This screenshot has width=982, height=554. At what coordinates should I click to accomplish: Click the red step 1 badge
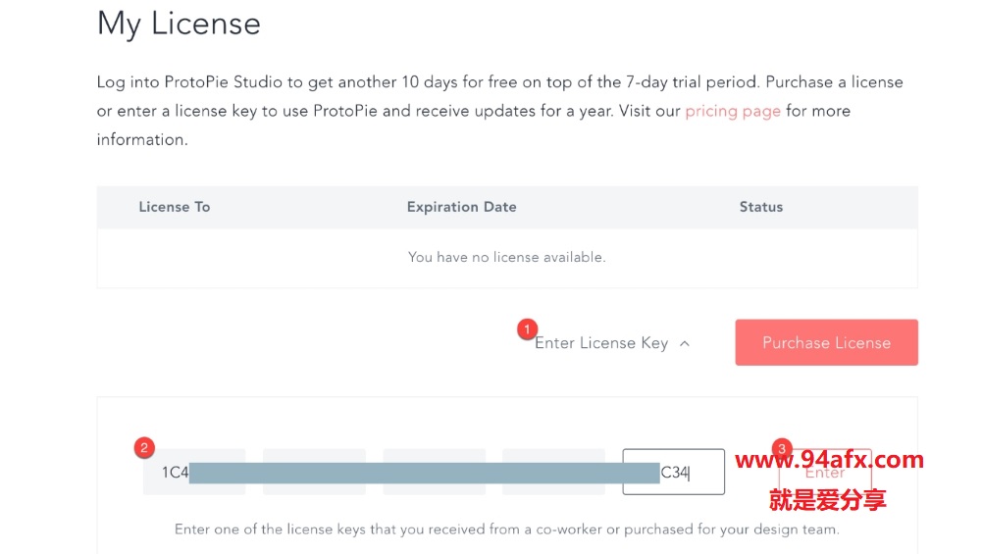pyautogui.click(x=527, y=329)
